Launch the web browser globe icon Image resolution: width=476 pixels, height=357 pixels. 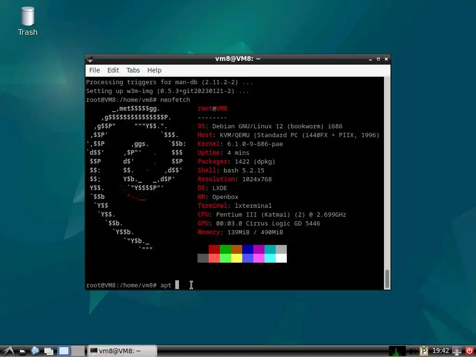click(35, 351)
